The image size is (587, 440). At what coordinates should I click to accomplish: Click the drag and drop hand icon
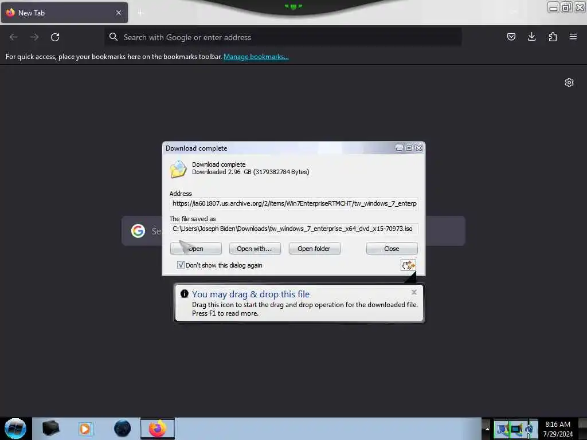pos(408,265)
